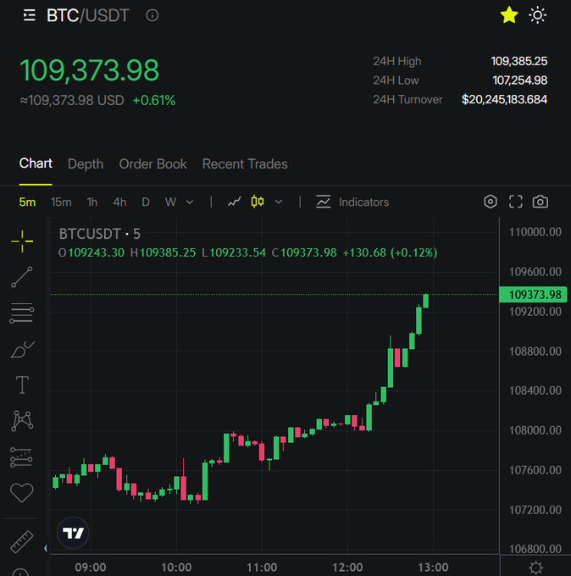
Task: Select the horizontal lines Fibonacci tool
Action: point(22,313)
